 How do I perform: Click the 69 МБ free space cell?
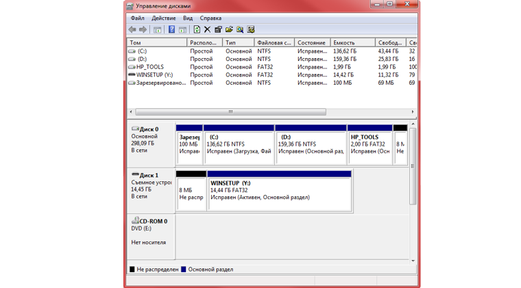click(386, 83)
